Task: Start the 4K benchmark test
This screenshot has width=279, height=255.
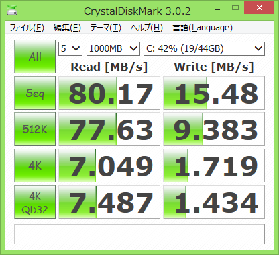Action: coord(35,166)
